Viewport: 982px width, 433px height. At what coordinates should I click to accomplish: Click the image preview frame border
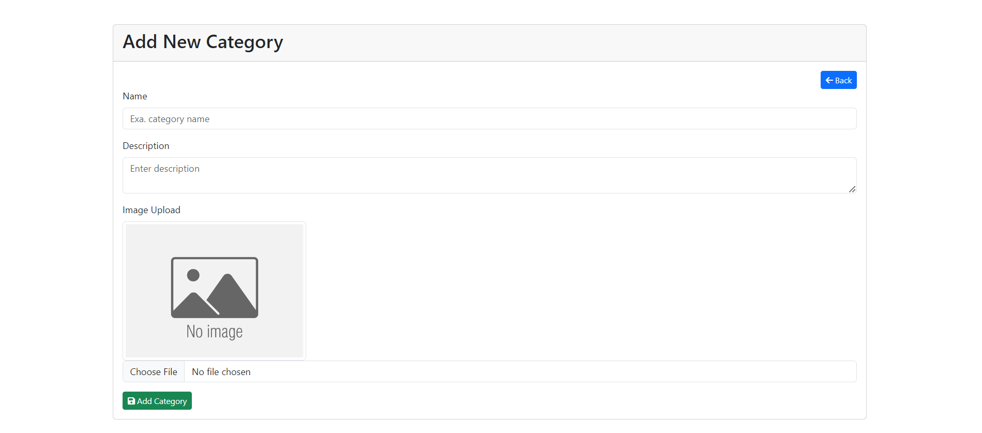click(x=214, y=222)
